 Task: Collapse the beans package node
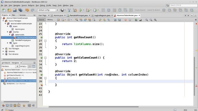[7, 27]
